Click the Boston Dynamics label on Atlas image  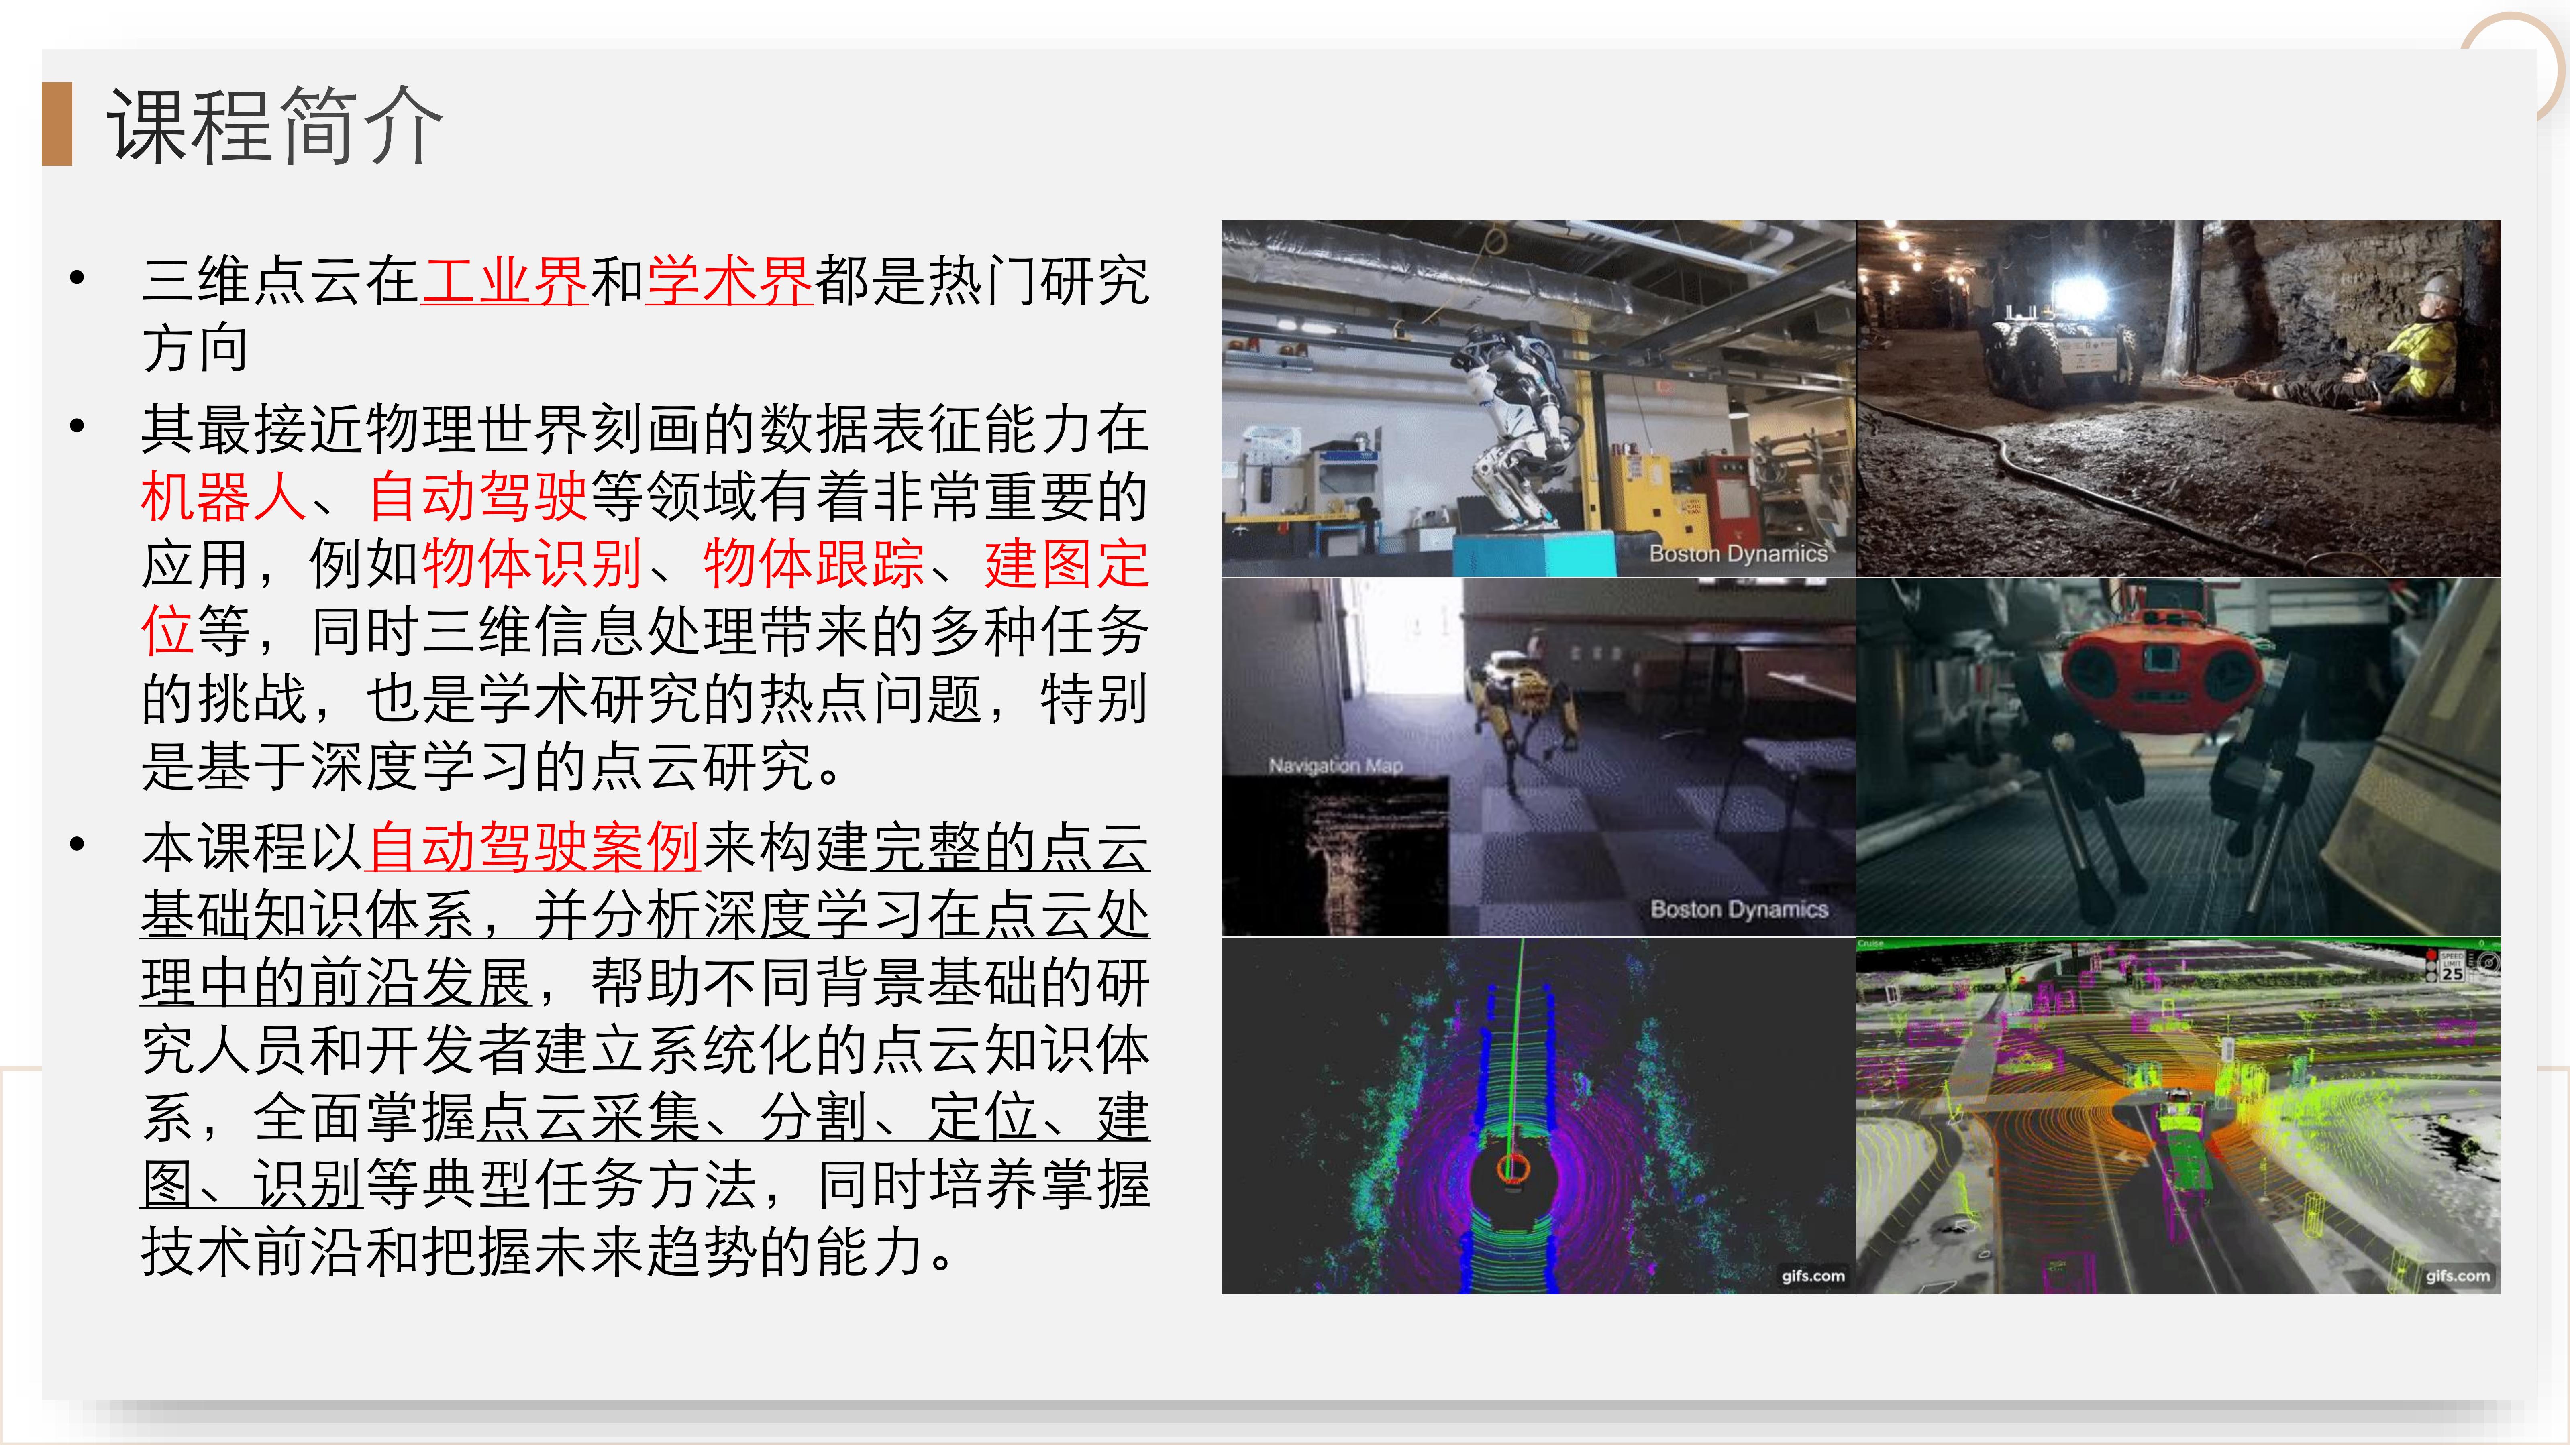pos(1738,554)
